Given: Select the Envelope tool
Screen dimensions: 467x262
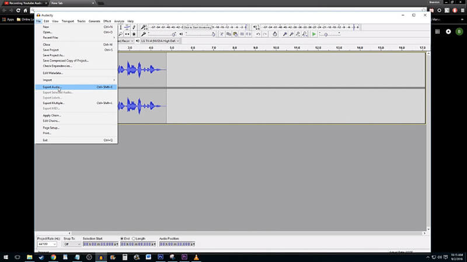Looking at the screenshot, I should pyautogui.click(x=127, y=27).
